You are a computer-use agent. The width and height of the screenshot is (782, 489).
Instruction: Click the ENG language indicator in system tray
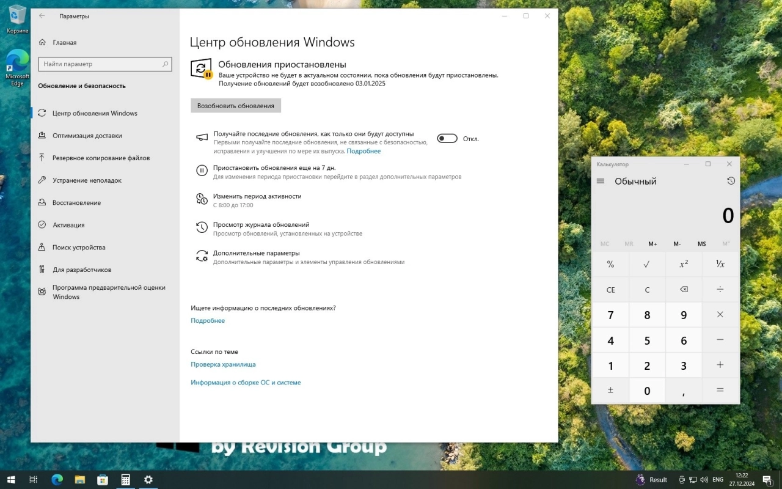(x=718, y=480)
